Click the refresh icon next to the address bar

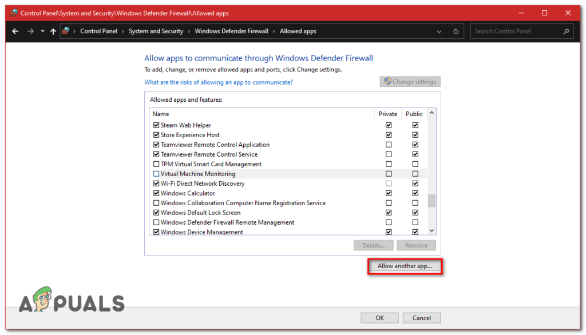456,31
